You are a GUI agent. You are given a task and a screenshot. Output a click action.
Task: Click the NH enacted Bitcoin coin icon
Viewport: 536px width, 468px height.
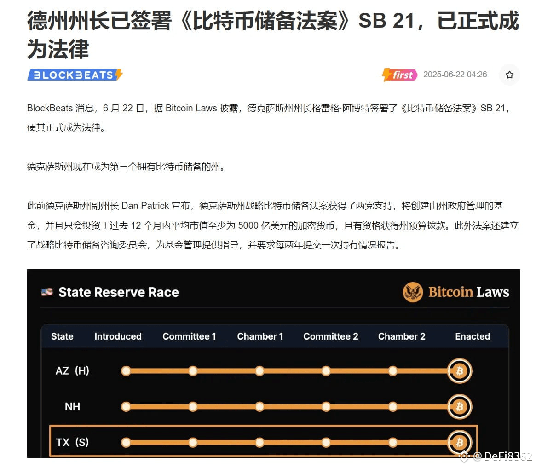point(460,406)
